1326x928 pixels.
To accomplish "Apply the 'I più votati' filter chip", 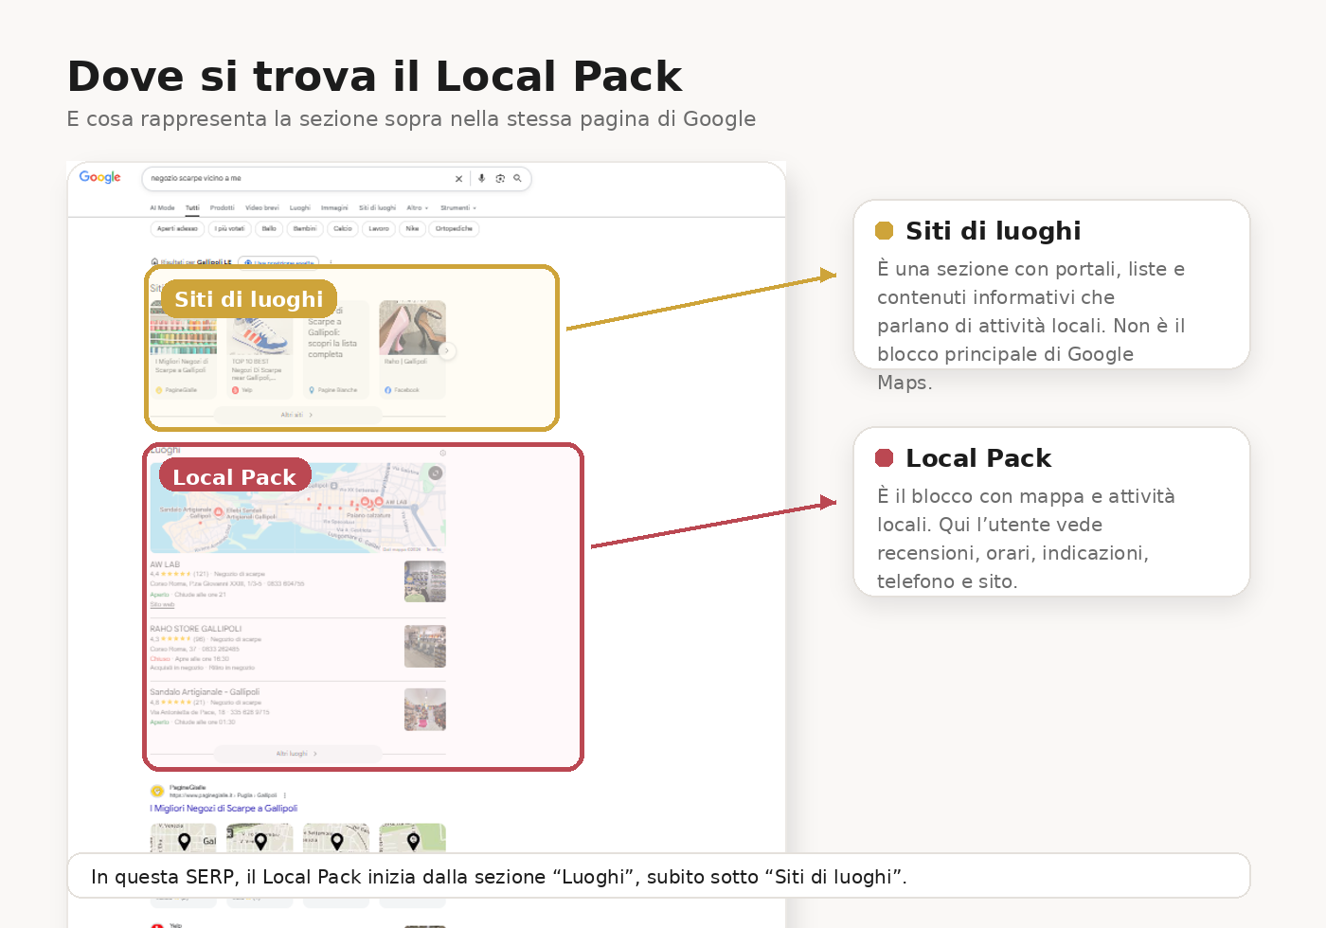I will pos(229,228).
